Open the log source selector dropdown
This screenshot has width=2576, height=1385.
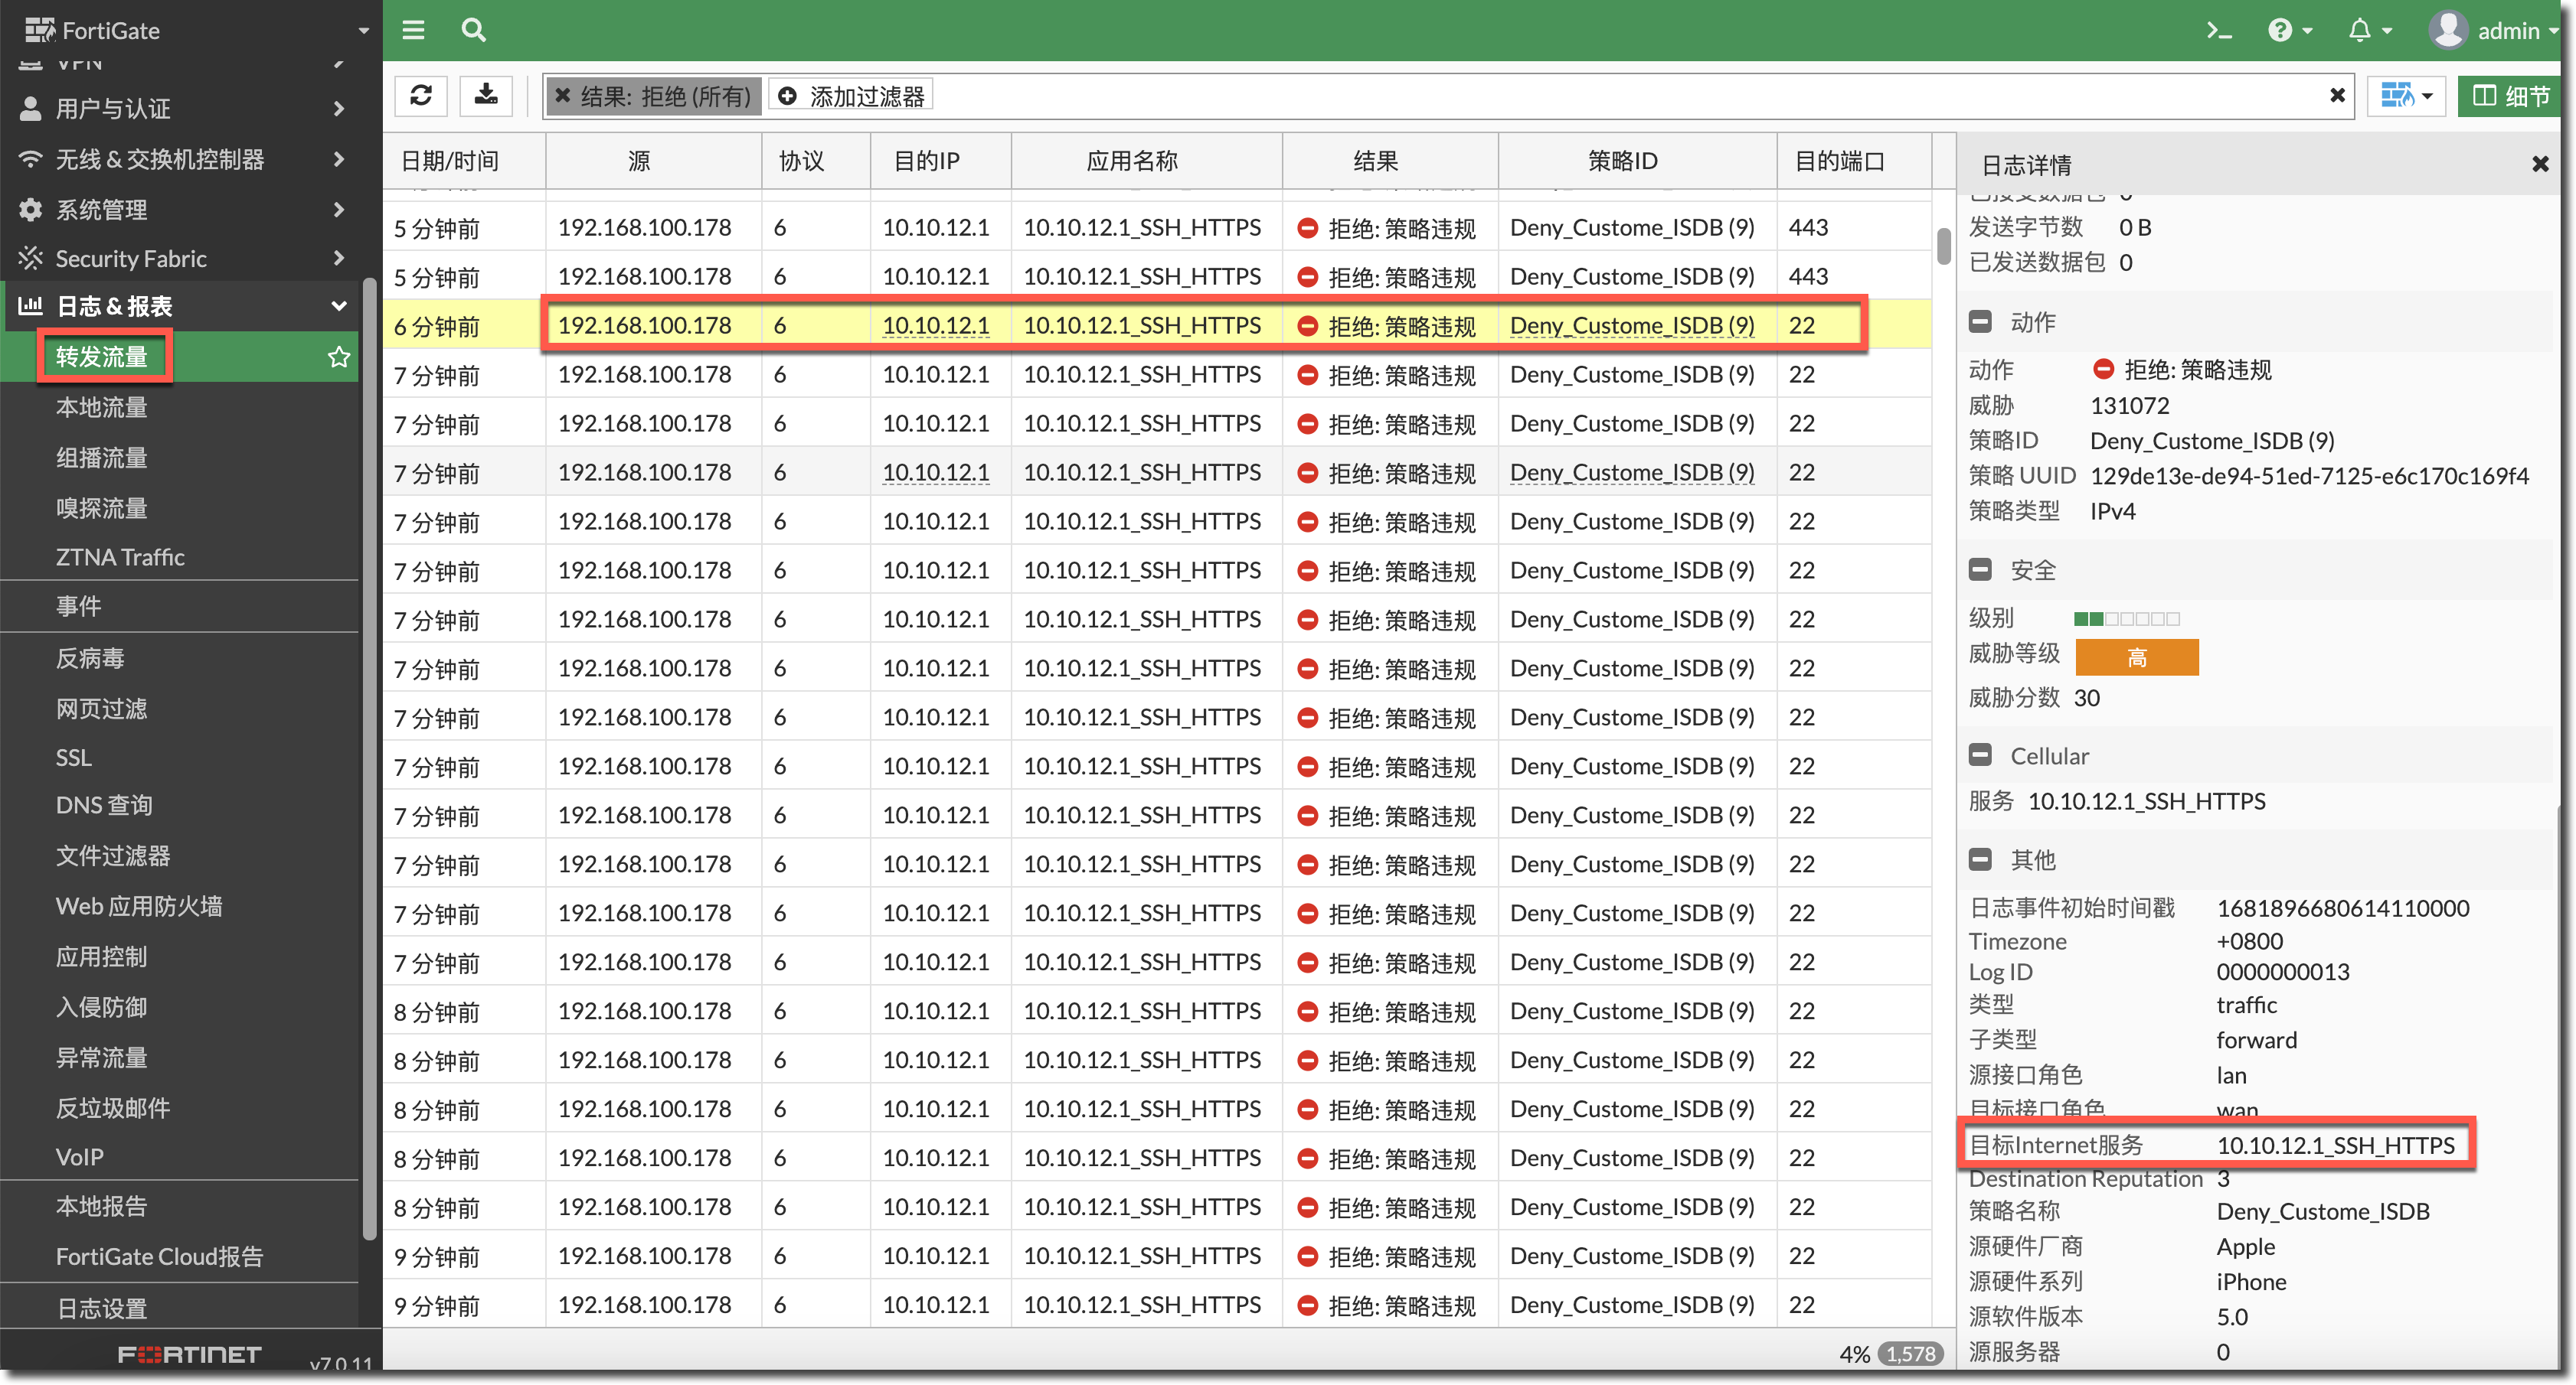[x=2406, y=96]
